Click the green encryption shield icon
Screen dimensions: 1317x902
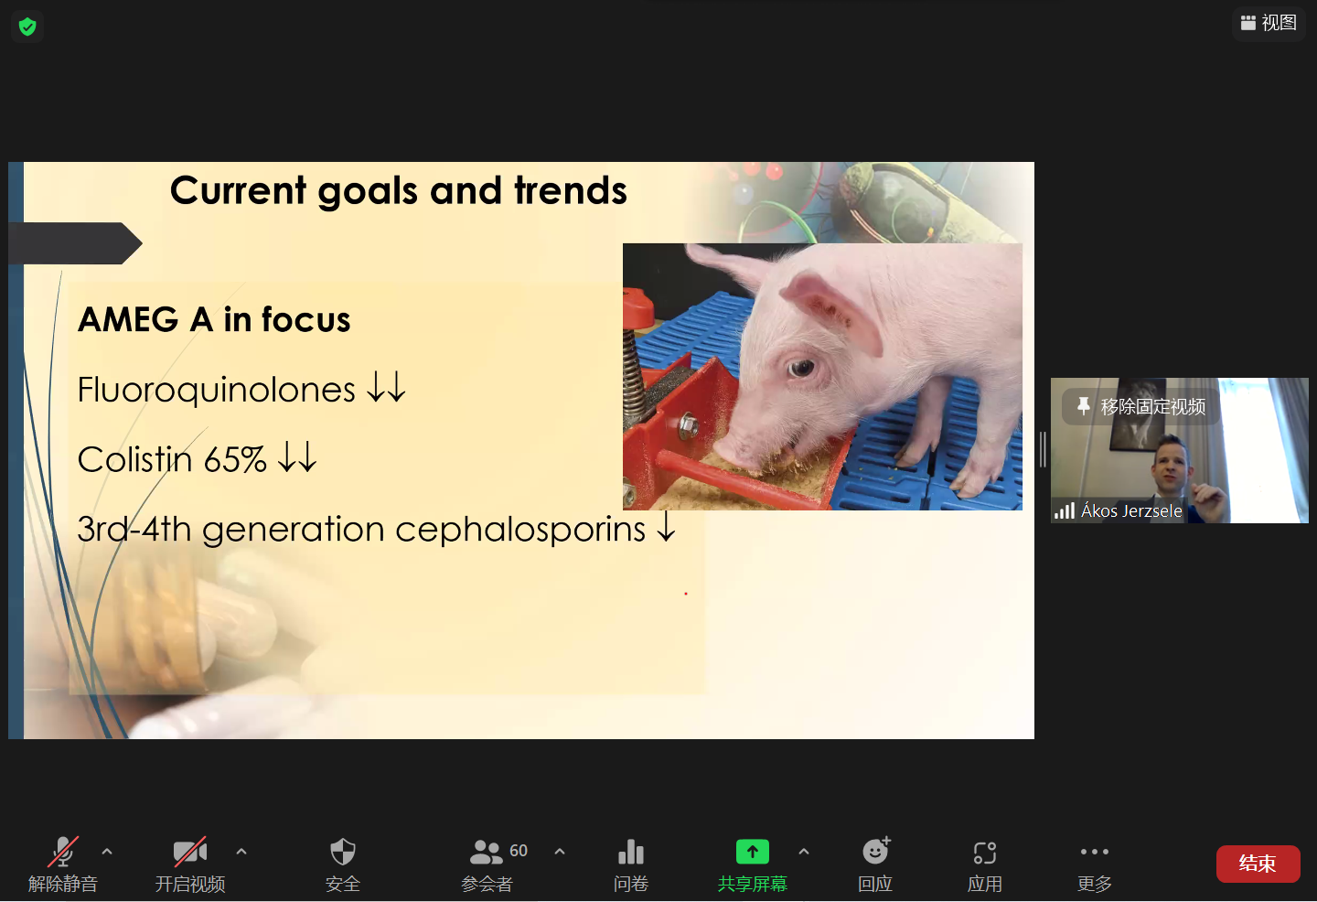(27, 27)
